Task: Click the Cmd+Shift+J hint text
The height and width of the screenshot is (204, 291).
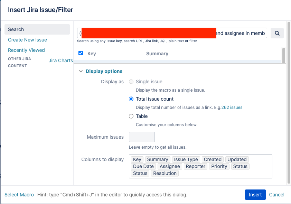Action: pos(112,195)
